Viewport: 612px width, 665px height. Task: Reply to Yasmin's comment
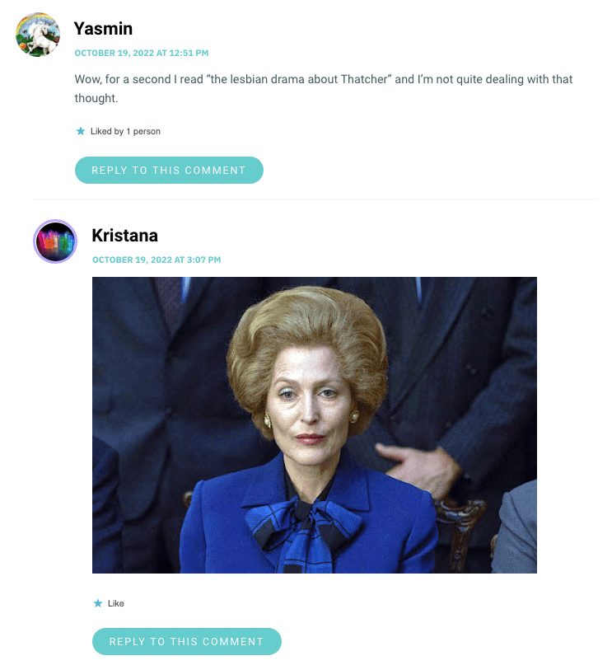pos(169,170)
